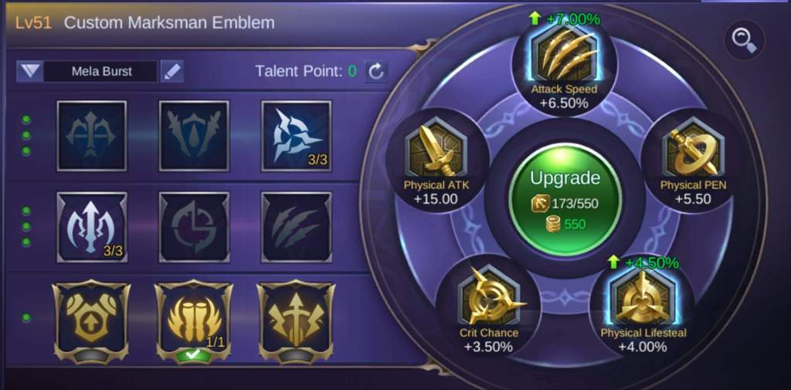Select the dimmed claw marks talent
This screenshot has width=791, height=390.
pos(296,227)
